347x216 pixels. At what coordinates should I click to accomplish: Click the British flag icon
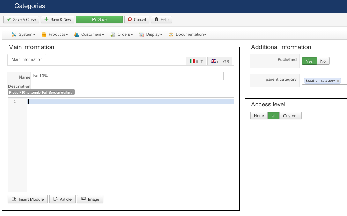tap(214, 61)
